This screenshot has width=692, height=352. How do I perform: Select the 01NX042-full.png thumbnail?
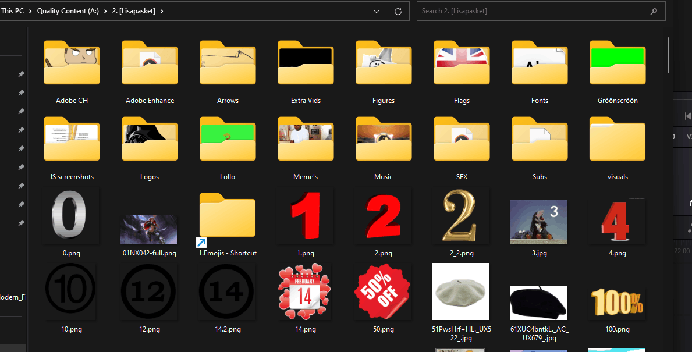(x=148, y=229)
